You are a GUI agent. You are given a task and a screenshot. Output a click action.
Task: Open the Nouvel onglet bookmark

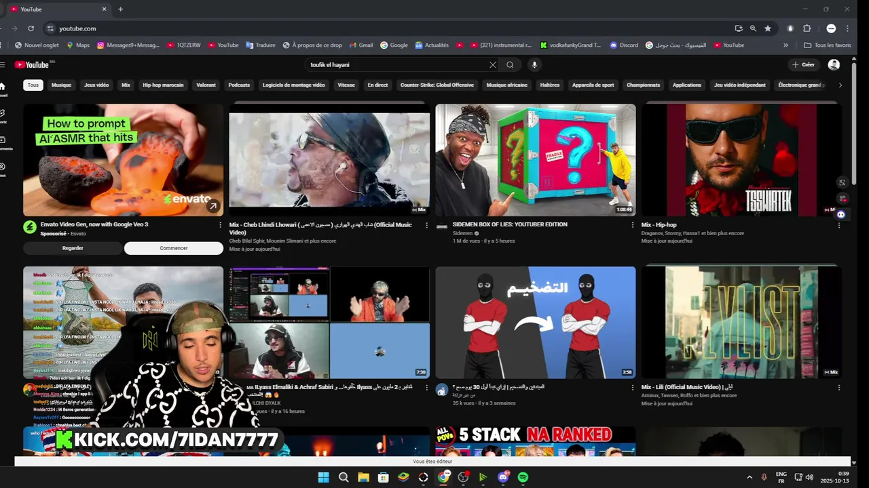pos(37,45)
